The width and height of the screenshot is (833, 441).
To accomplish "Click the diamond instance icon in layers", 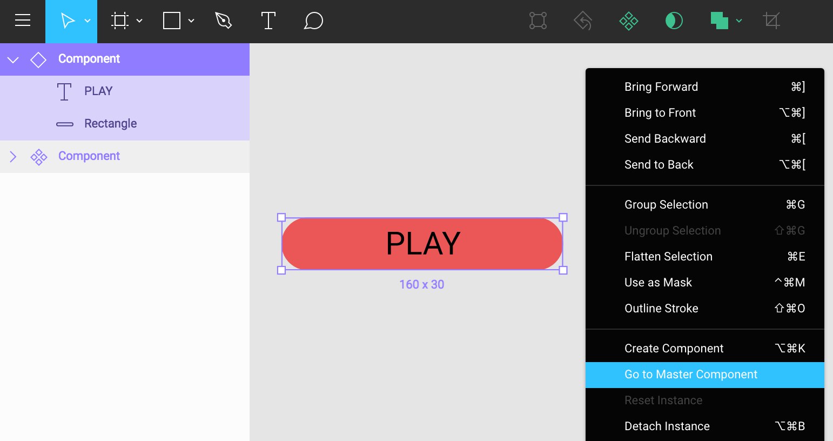I will [x=38, y=59].
